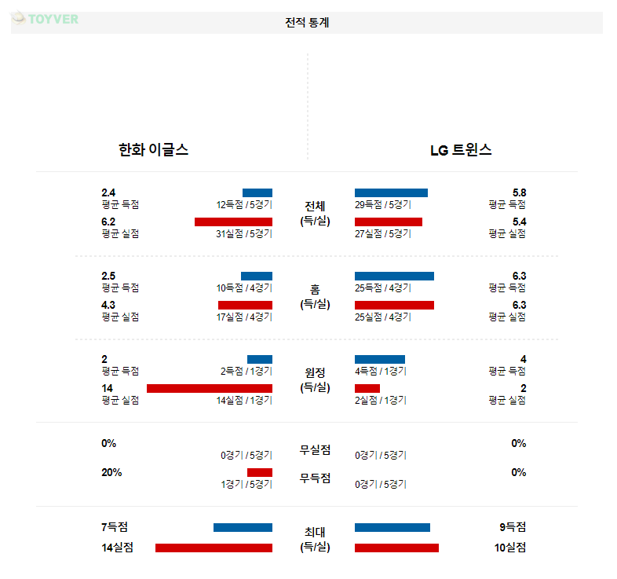Viewport: 617px width, 579px height.
Task: Click Hanwha's 2.4 평균 득점 value
Action: (109, 193)
